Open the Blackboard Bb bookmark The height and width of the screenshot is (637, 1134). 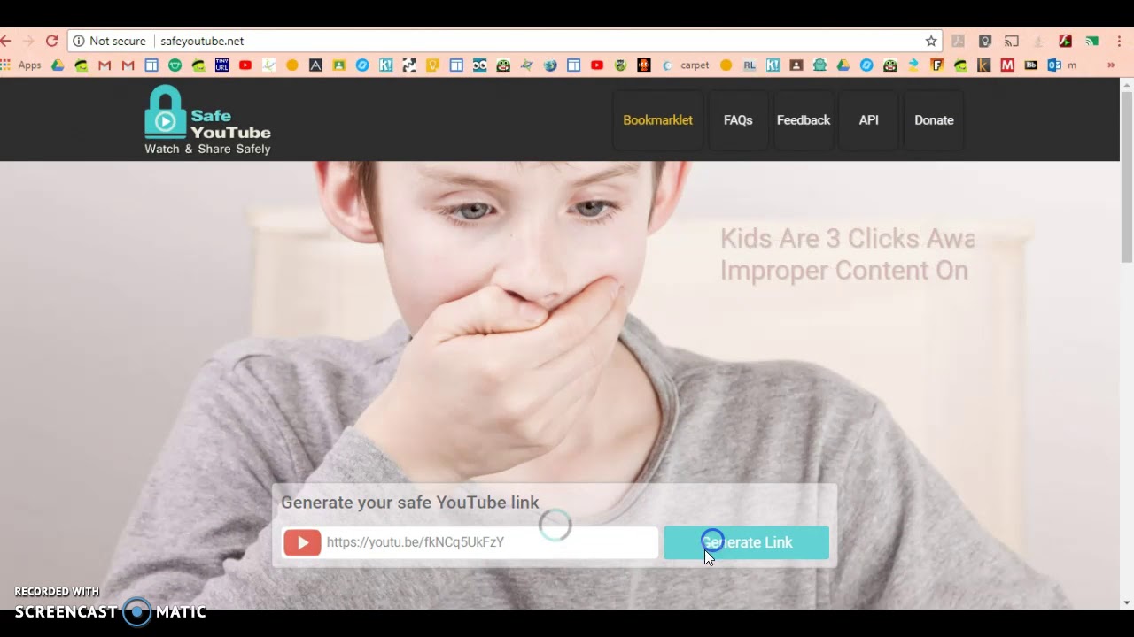(1030, 65)
